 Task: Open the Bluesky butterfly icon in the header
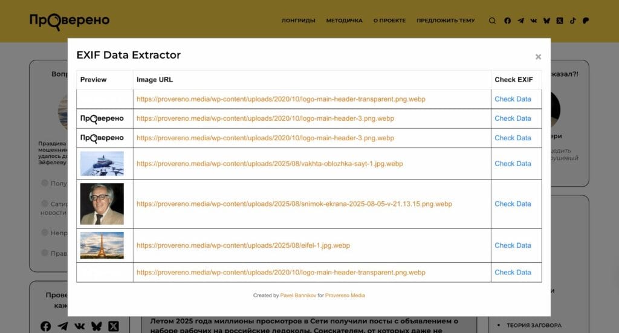pos(546,21)
